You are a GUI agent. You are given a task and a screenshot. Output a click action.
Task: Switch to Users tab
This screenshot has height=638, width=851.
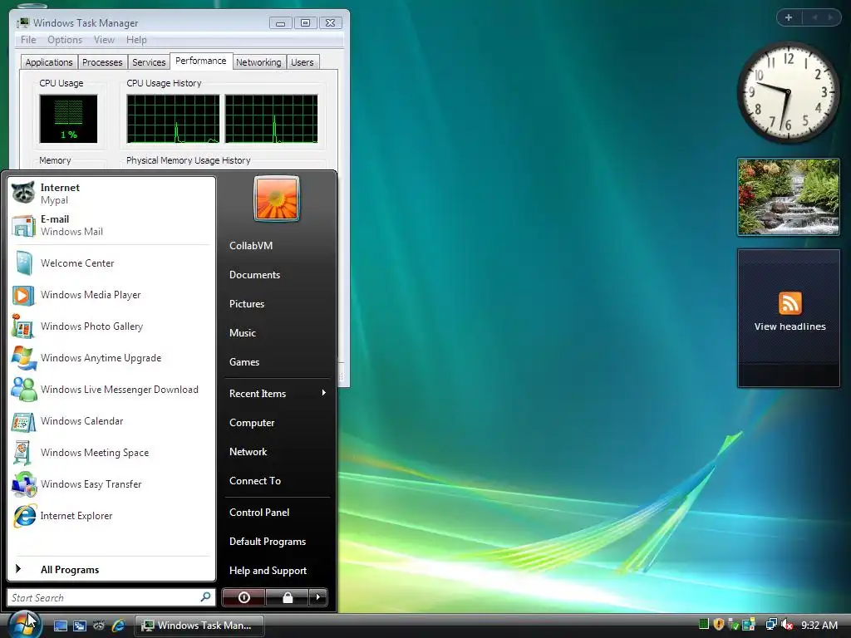(x=303, y=62)
